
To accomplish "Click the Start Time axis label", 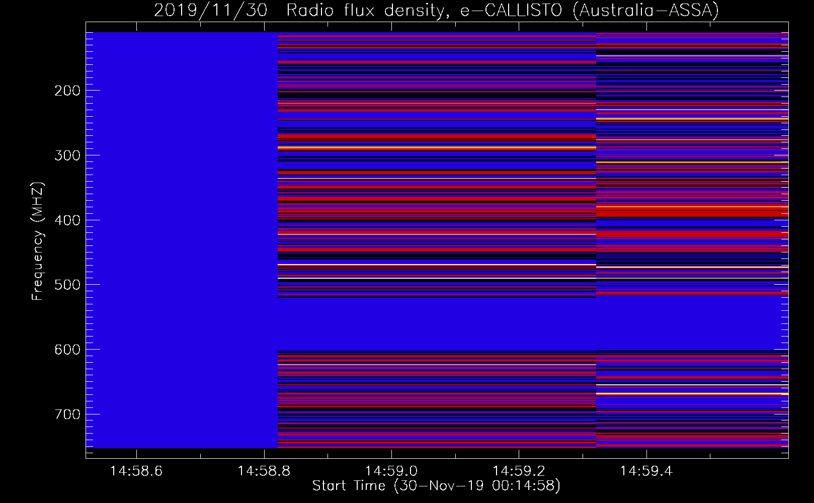I will pyautogui.click(x=436, y=486).
